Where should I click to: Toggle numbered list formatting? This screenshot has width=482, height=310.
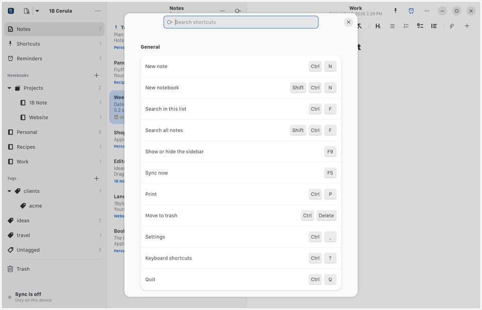coord(406,26)
